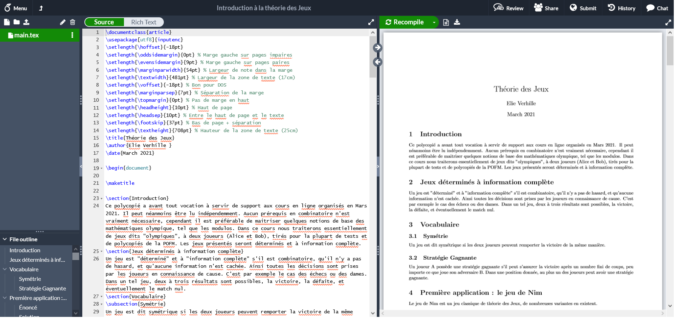
Task: Click go to PDF location arrow
Action: point(377,48)
